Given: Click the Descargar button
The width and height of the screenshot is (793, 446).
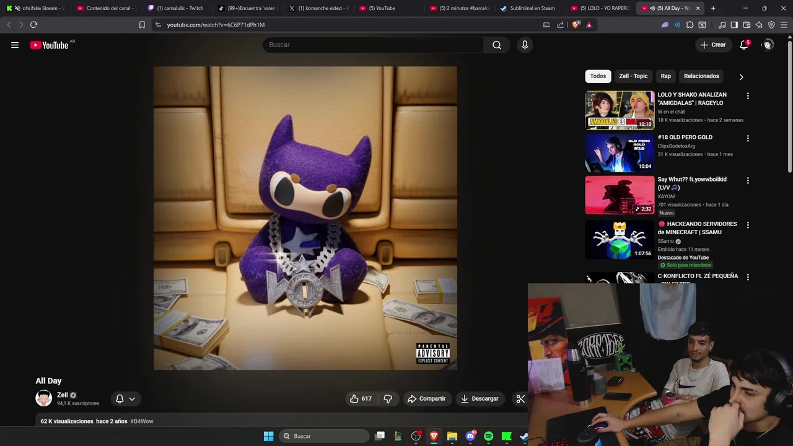Looking at the screenshot, I should [x=480, y=399].
